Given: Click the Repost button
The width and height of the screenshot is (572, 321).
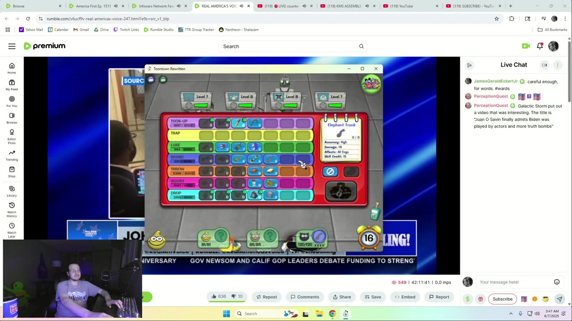Looking at the screenshot, I should (266, 296).
